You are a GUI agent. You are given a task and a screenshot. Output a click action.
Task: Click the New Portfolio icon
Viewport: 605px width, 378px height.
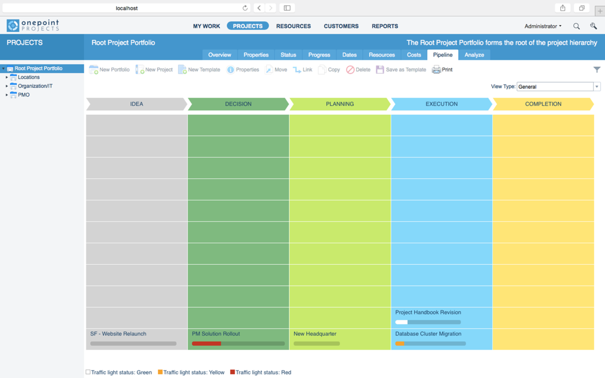point(94,69)
